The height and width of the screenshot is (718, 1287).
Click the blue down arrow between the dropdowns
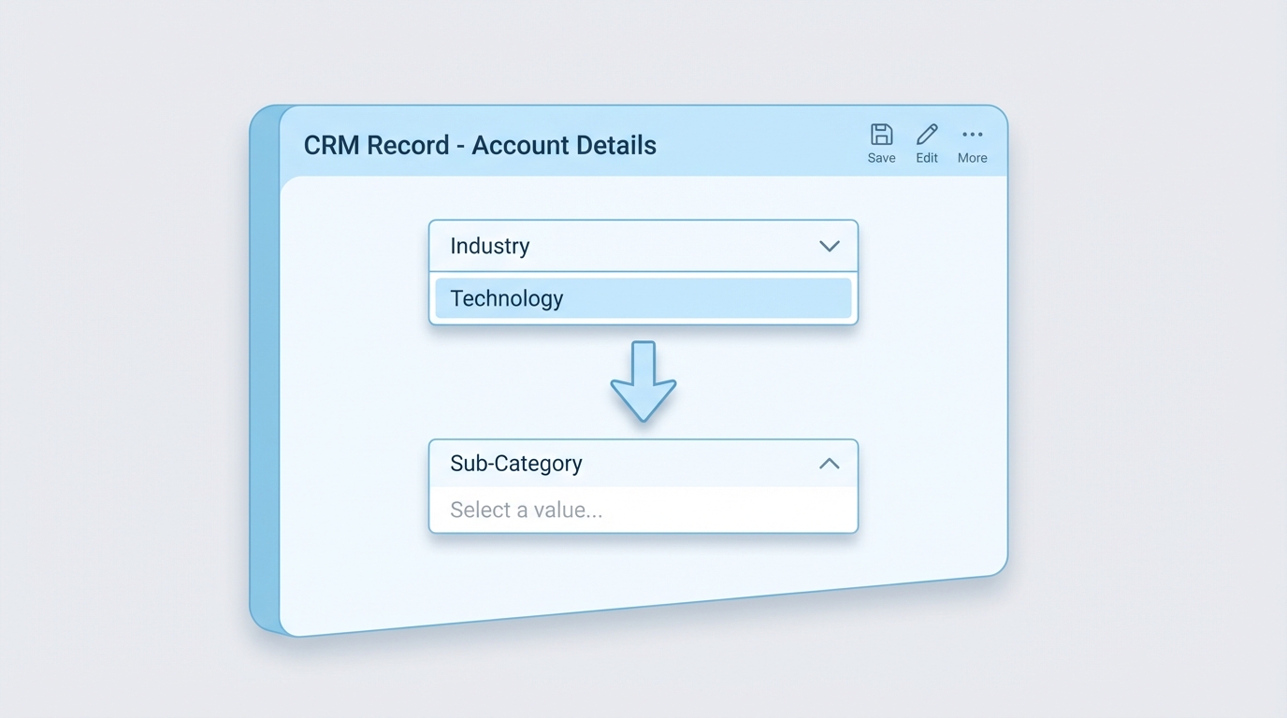coord(643,381)
